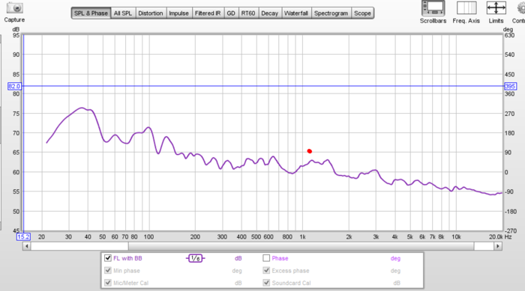Click the 95 dB axis top label
The width and height of the screenshot is (525, 291).
point(16,35)
